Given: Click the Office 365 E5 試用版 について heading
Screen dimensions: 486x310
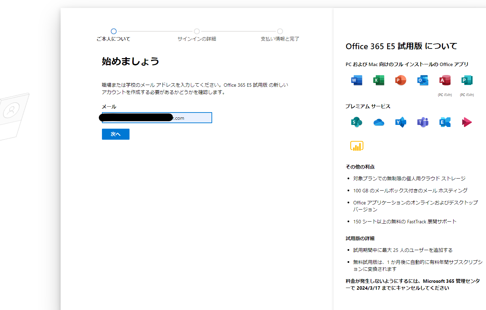Looking at the screenshot, I should 401,46.
